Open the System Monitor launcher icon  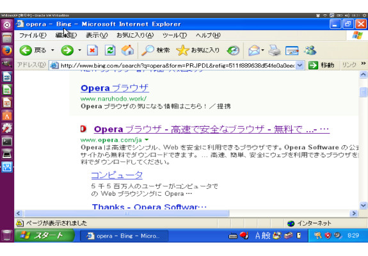[7, 167]
